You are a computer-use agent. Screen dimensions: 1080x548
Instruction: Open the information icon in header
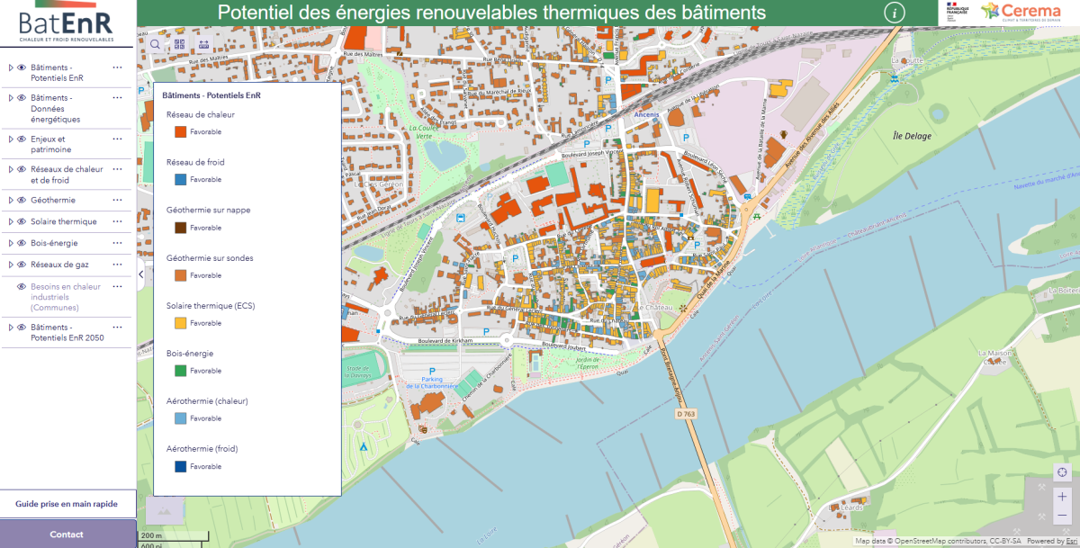coord(894,12)
